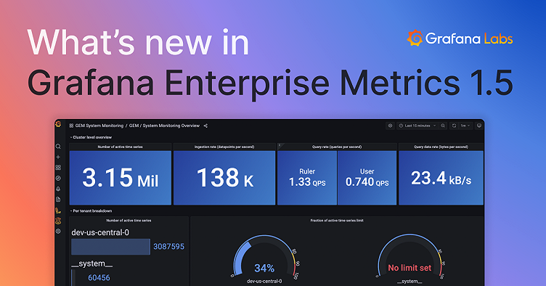
Task: Click the cycle view mode monitor icon
Action: pos(479,126)
